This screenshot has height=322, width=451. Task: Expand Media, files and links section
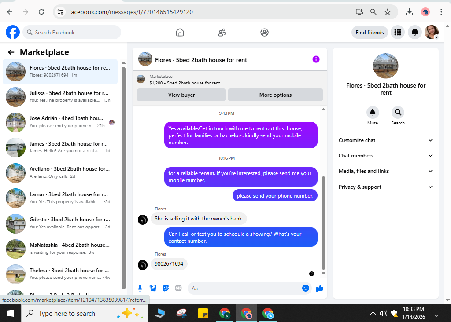click(385, 171)
